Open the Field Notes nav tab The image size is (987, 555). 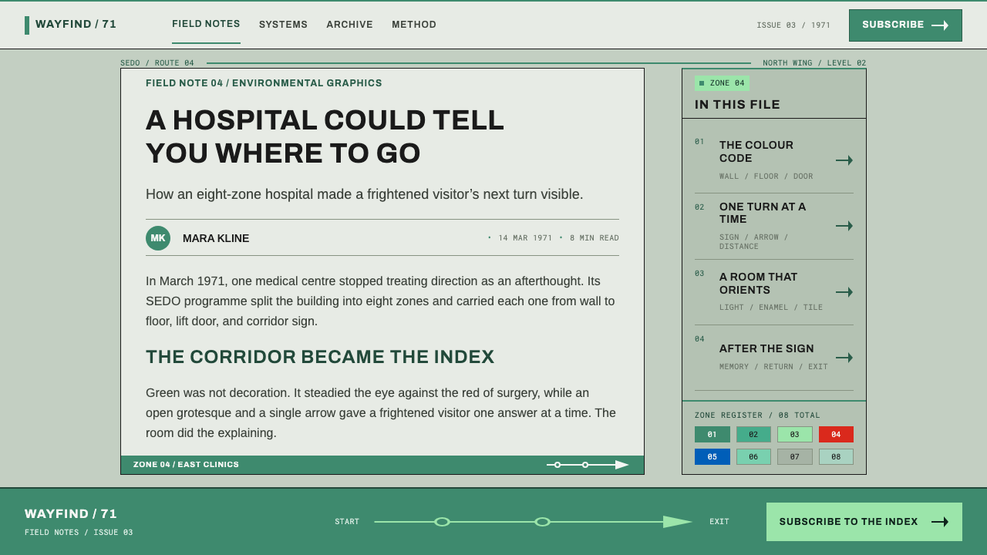[x=206, y=25]
